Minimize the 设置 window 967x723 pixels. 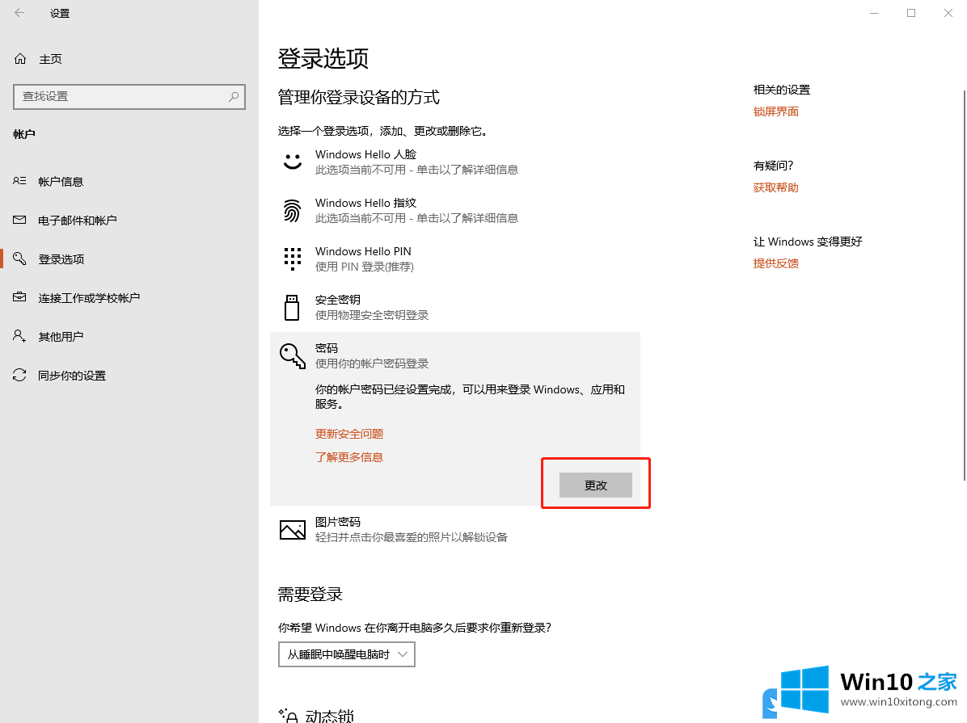pyautogui.click(x=874, y=13)
